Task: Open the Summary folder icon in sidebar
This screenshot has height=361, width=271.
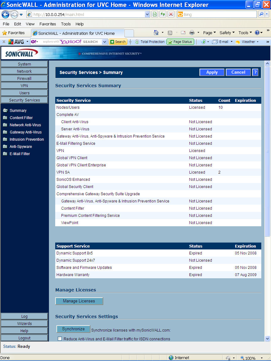Action: [5, 111]
